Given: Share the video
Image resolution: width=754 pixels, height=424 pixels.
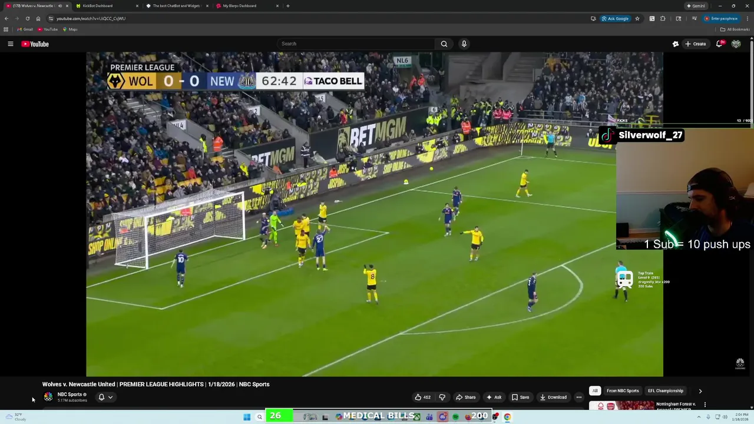Looking at the screenshot, I should (x=466, y=397).
